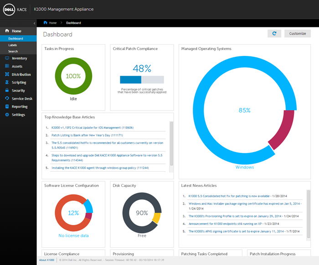319x265 pixels.
Task: Click the Critical Patch Compliance progress bar
Action: coord(142,80)
